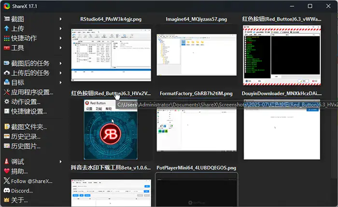This screenshot has width=338, height=207.
Task: Follow @ShareX link
Action: click(33, 181)
